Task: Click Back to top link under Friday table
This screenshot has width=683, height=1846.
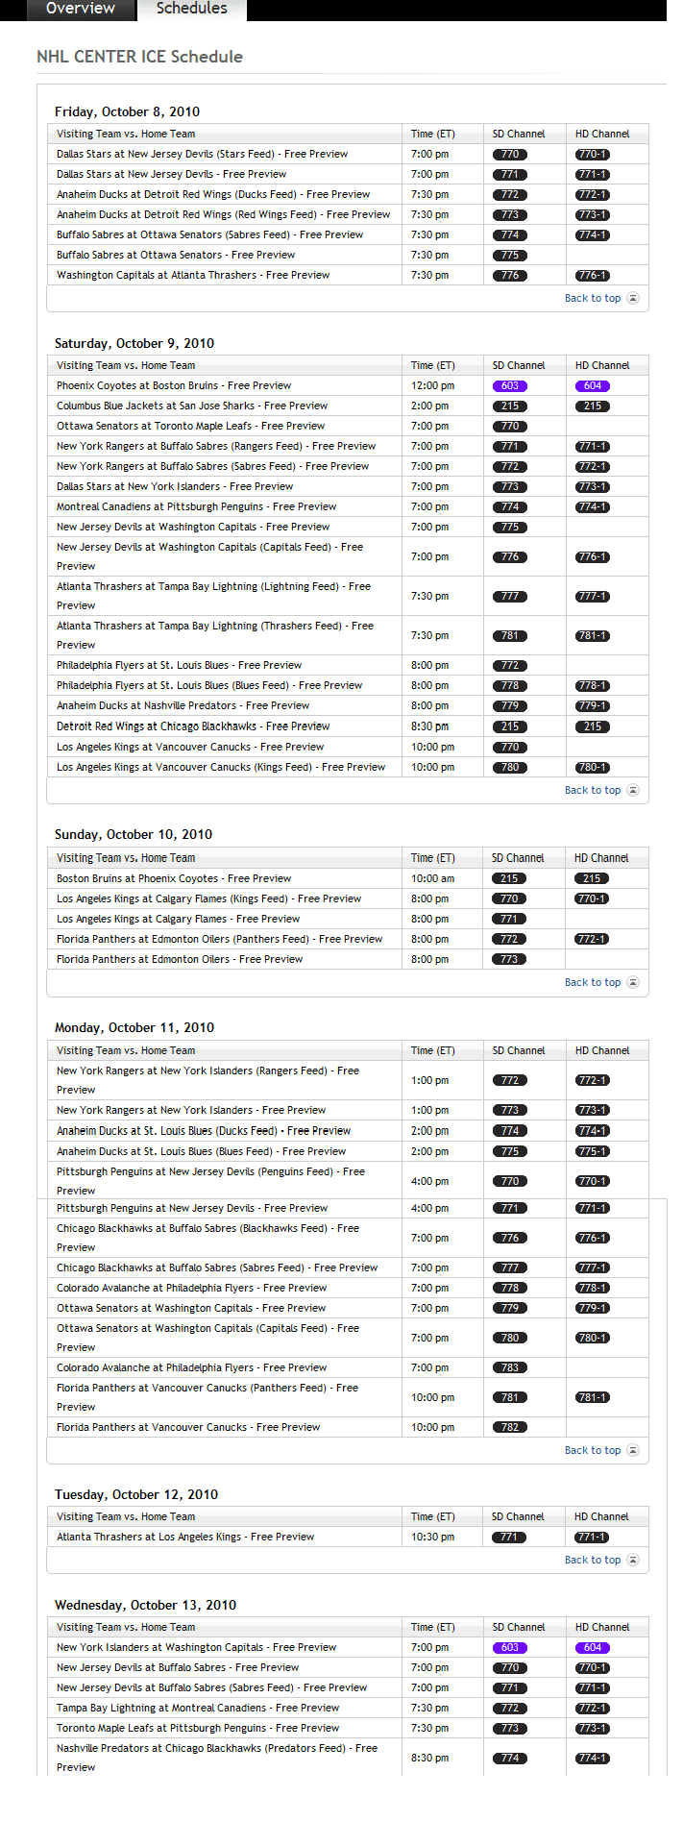Action: click(593, 298)
